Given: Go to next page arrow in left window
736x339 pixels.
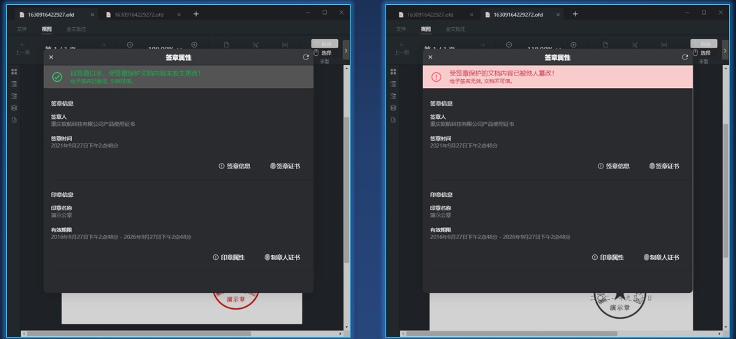Looking at the screenshot, I should tap(103, 45).
